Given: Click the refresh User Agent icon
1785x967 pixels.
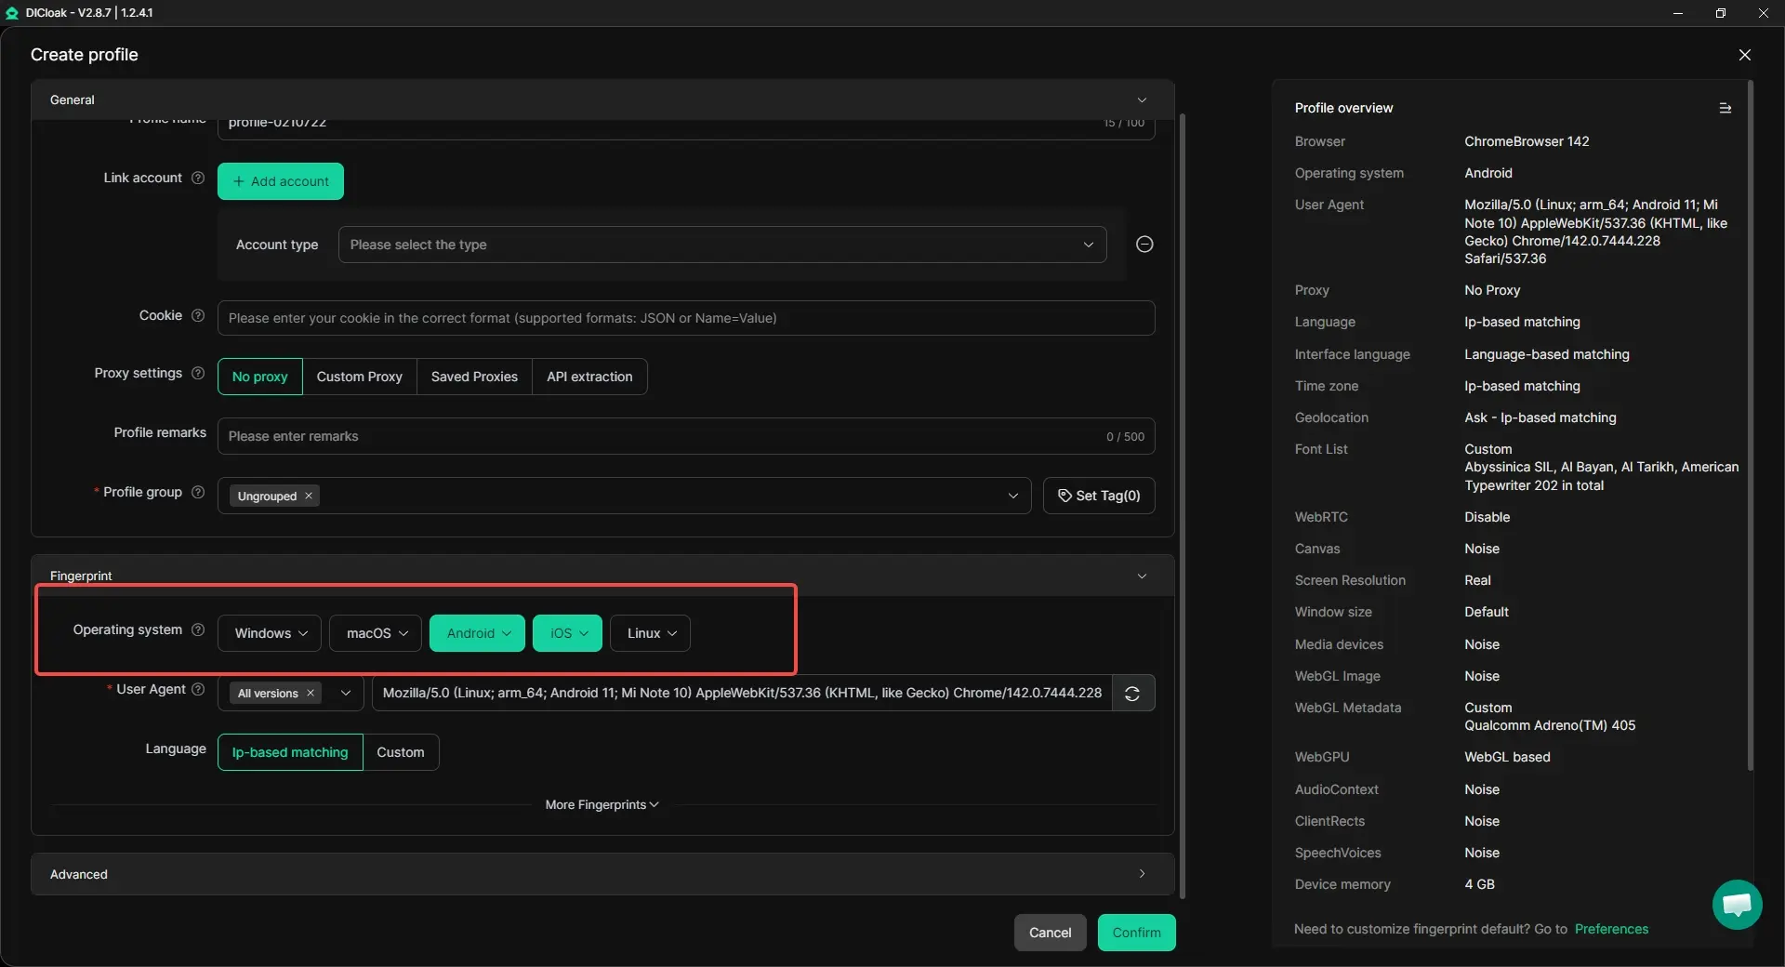Looking at the screenshot, I should [x=1132, y=694].
